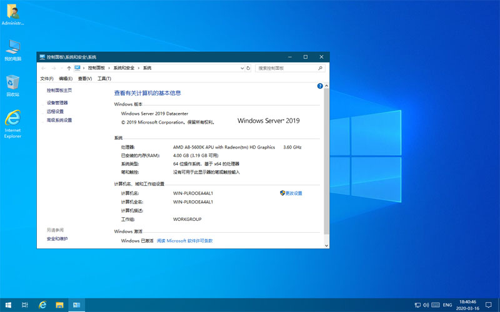Click the 更改设置 shield link
The image size is (500, 312).
291,193
